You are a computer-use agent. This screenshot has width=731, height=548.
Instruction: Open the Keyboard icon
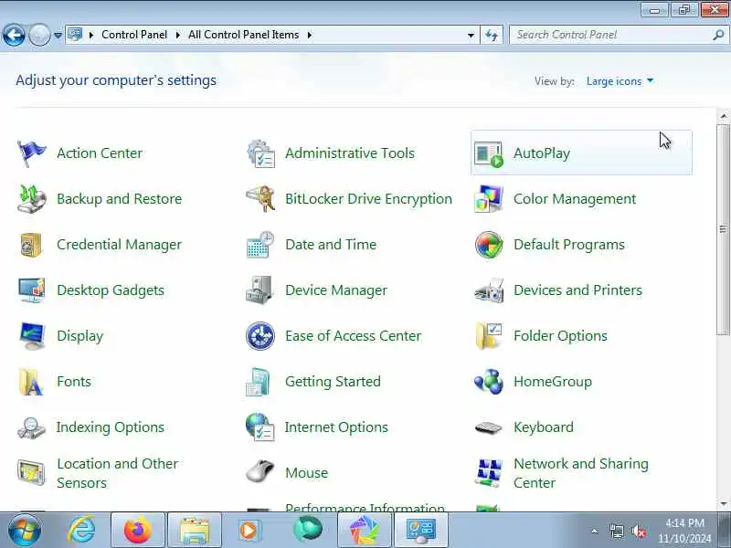(488, 427)
